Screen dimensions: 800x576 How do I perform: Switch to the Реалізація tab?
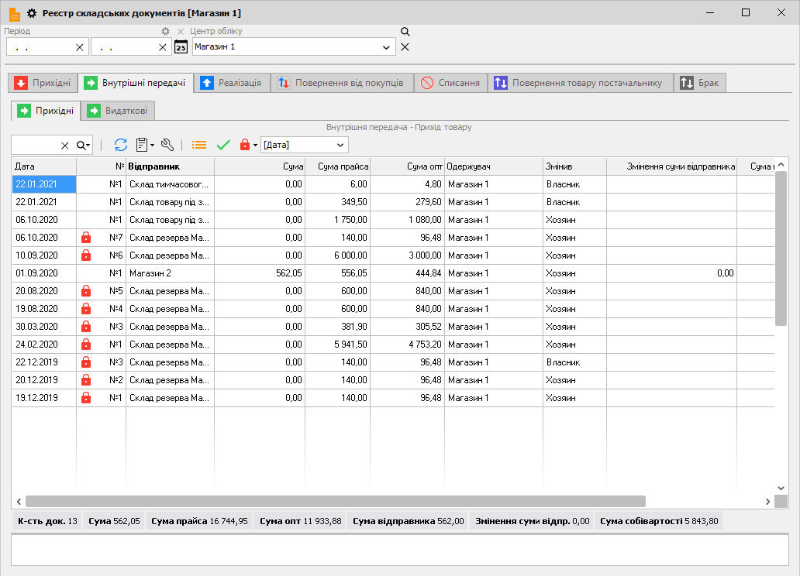click(x=232, y=83)
